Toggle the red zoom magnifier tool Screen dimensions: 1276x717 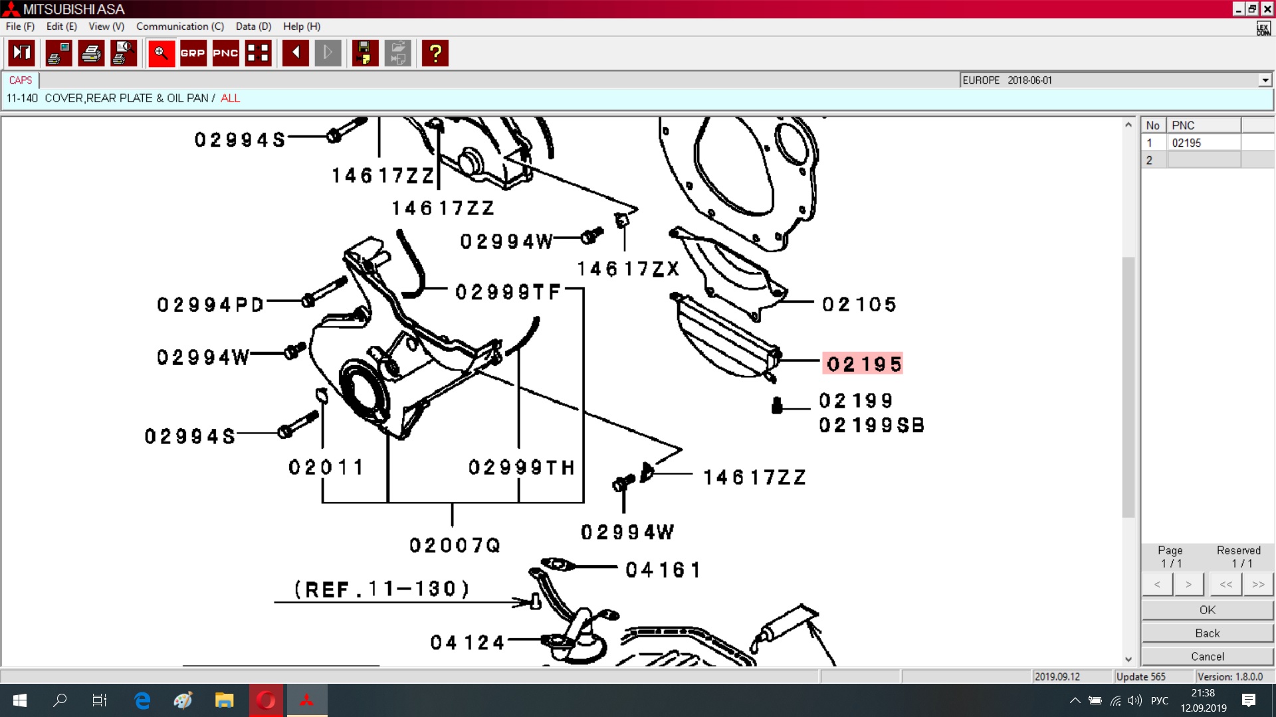(161, 53)
